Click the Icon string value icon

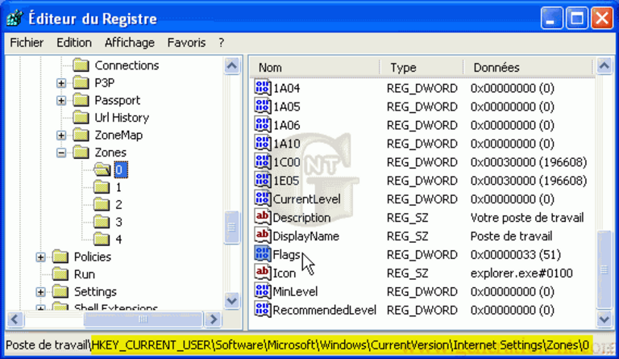tap(263, 273)
